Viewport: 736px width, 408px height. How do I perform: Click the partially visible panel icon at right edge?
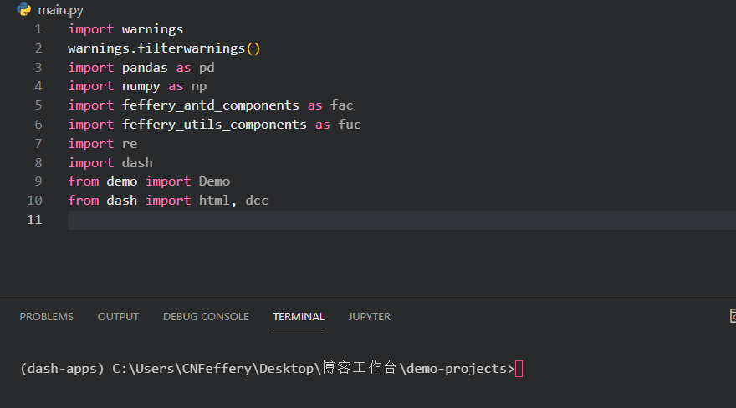733,316
